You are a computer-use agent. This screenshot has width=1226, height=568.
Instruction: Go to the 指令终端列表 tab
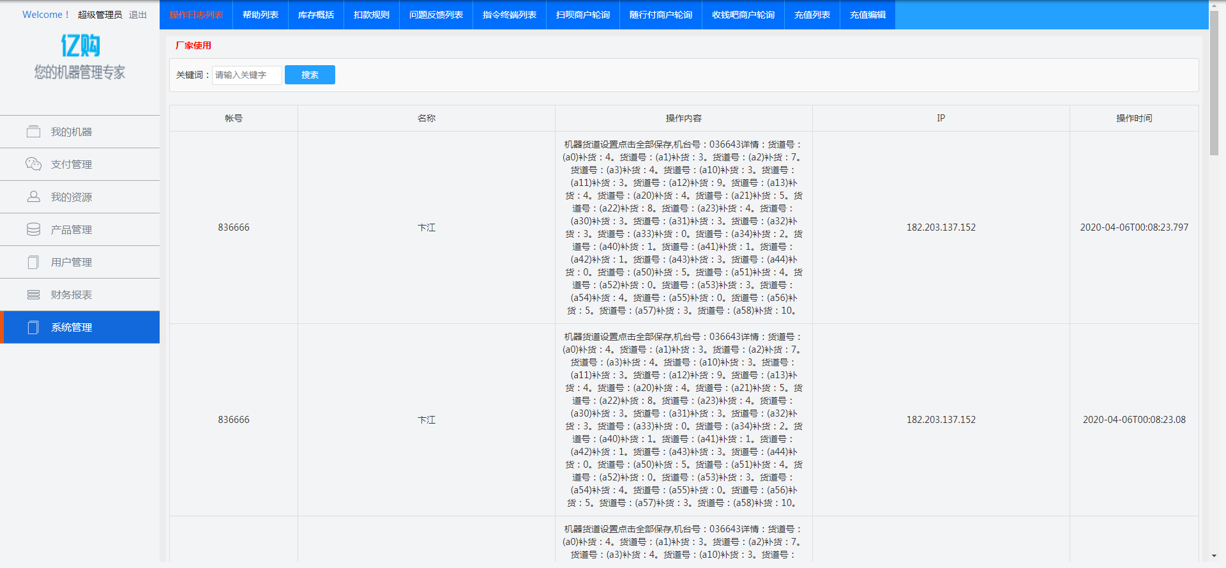tap(510, 15)
